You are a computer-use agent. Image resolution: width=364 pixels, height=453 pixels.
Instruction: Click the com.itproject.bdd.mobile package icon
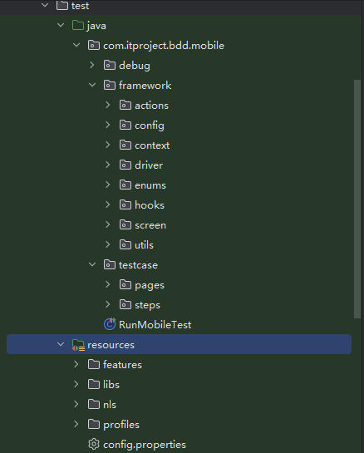94,46
